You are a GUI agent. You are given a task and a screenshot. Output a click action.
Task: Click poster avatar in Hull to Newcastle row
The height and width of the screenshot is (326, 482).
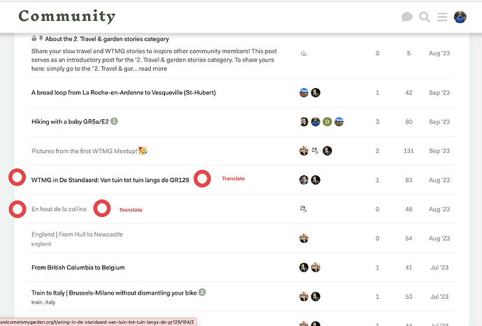[x=304, y=239]
